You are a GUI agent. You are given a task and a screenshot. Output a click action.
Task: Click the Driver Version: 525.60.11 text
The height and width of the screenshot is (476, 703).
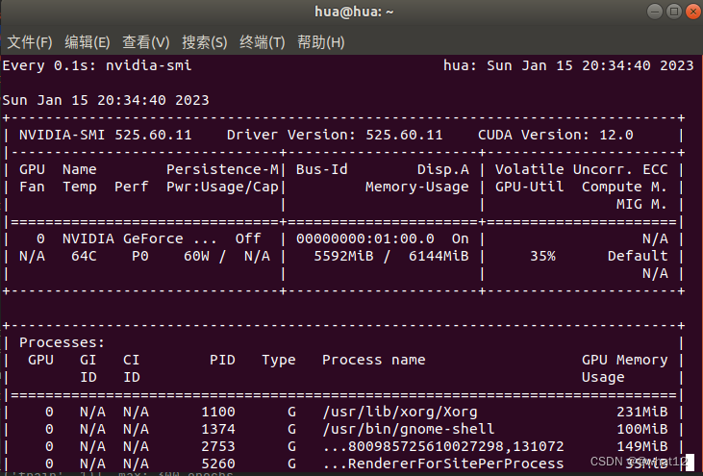335,135
